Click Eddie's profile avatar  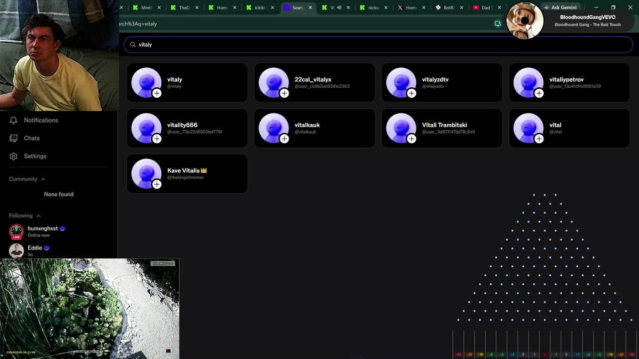click(x=16, y=251)
